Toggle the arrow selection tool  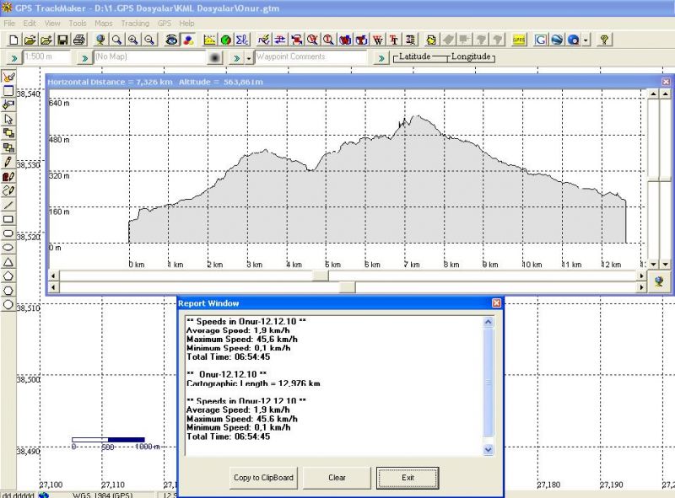[x=8, y=119]
